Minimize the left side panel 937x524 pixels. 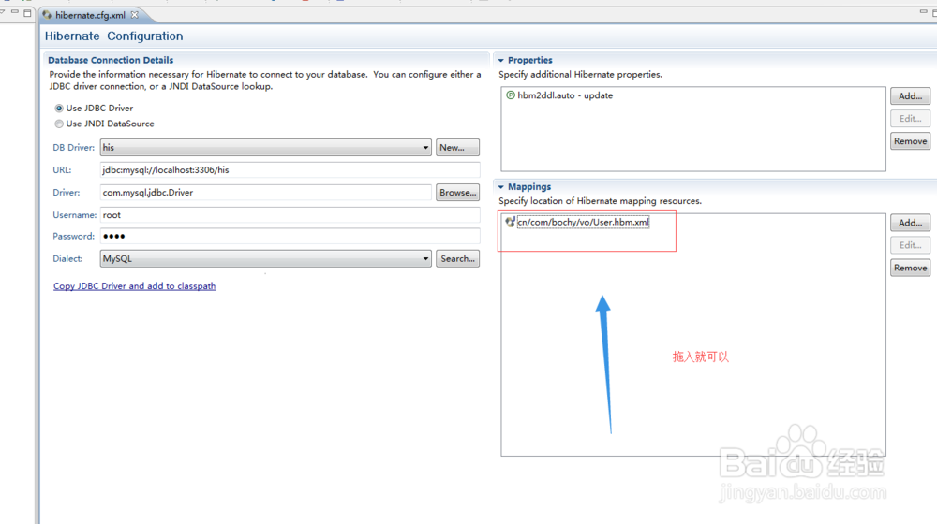(x=15, y=12)
